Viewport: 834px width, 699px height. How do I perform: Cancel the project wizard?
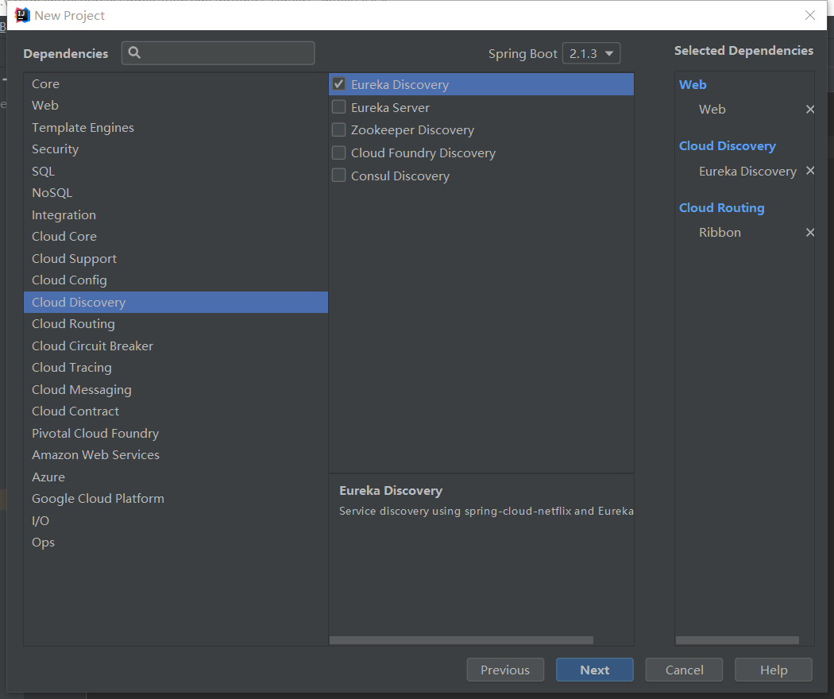(x=684, y=670)
